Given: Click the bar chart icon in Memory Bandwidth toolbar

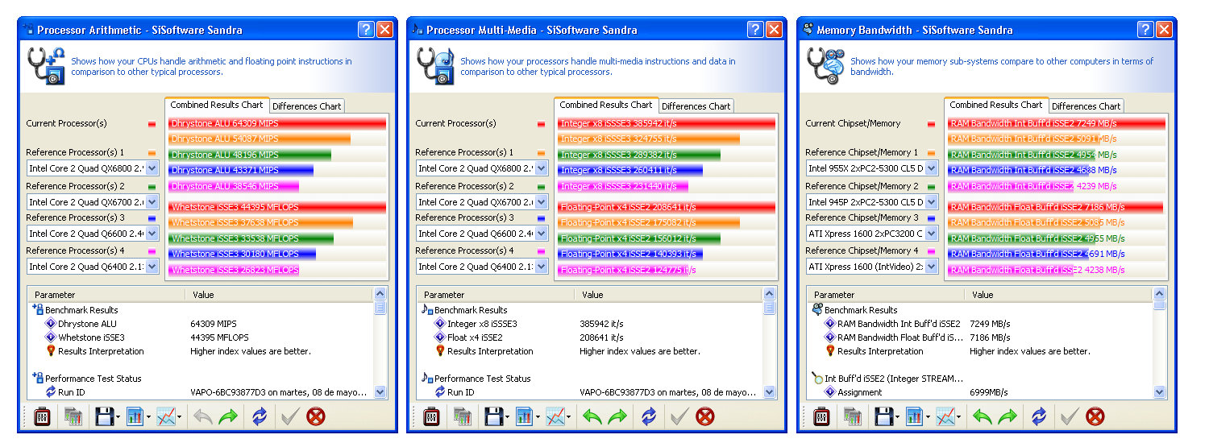Looking at the screenshot, I should [914, 416].
